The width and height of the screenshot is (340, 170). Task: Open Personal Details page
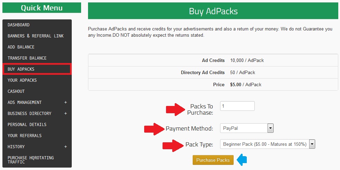pos(27,125)
